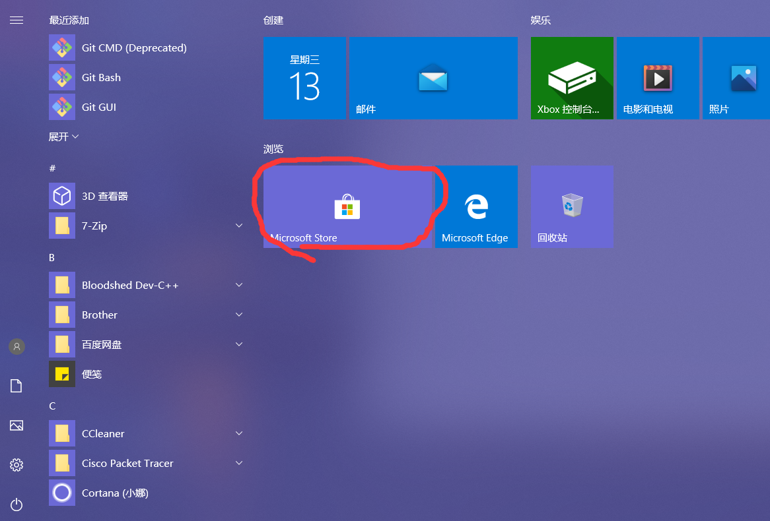Expand the recently added list via 展开

(64, 137)
